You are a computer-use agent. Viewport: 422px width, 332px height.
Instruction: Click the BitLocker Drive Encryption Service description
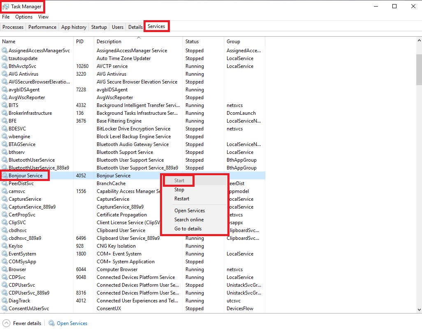point(134,128)
